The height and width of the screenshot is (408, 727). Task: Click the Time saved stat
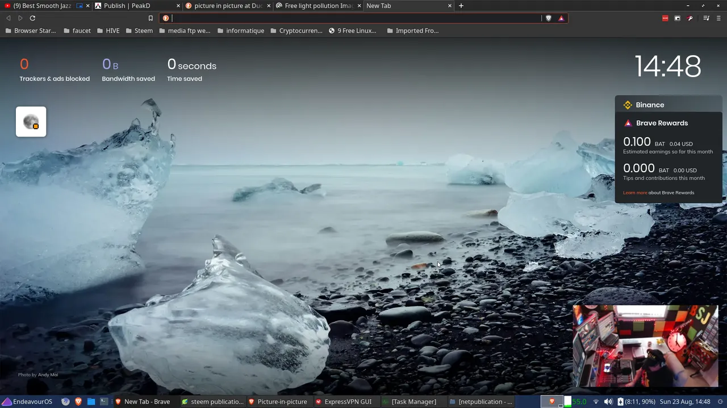(x=191, y=71)
